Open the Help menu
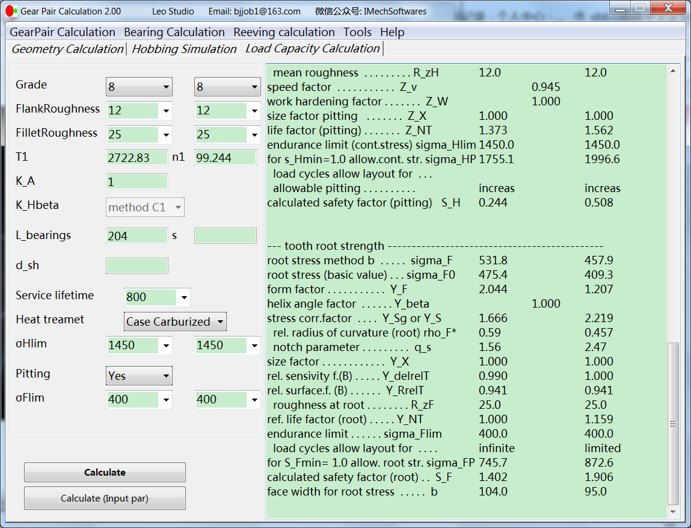This screenshot has height=528, width=691. coord(392,32)
